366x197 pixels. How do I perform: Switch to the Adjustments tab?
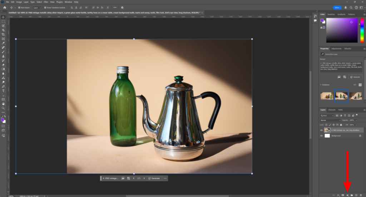[336, 49]
